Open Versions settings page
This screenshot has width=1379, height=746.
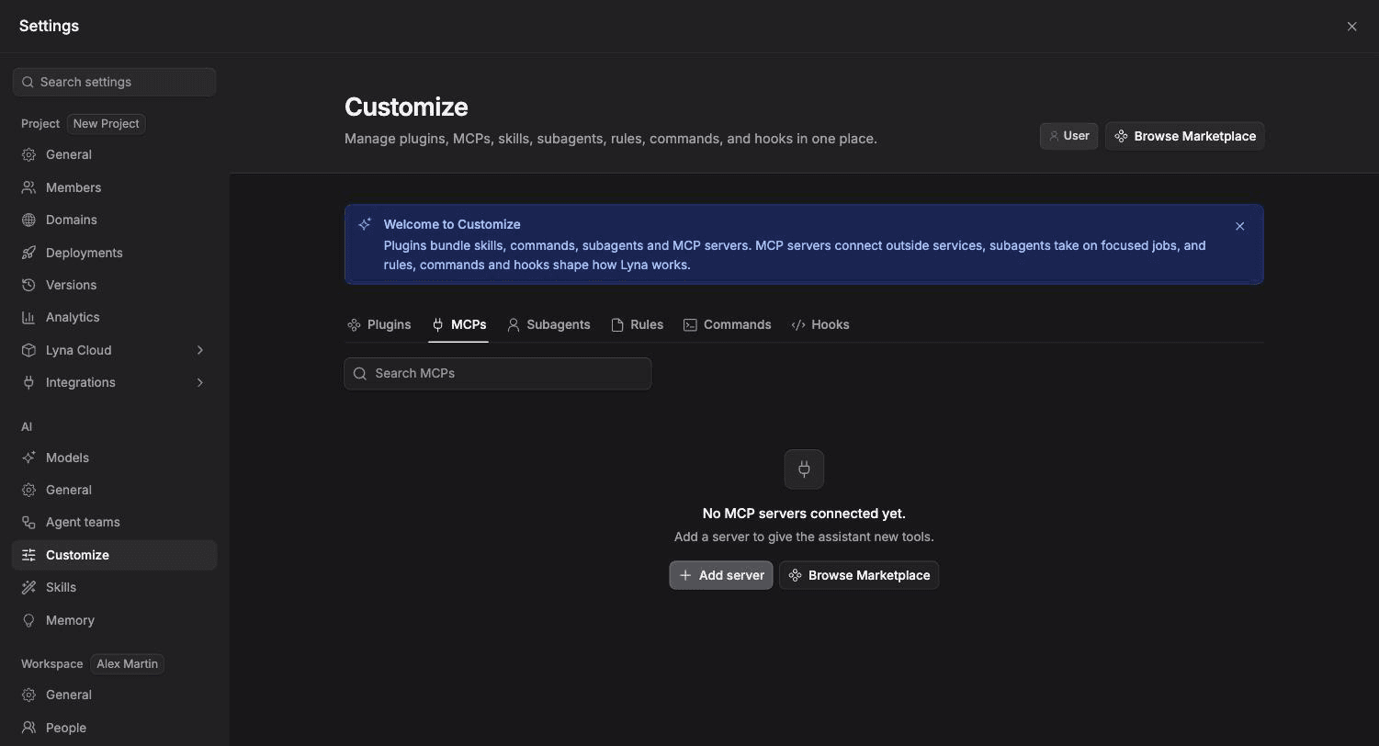(x=115, y=285)
